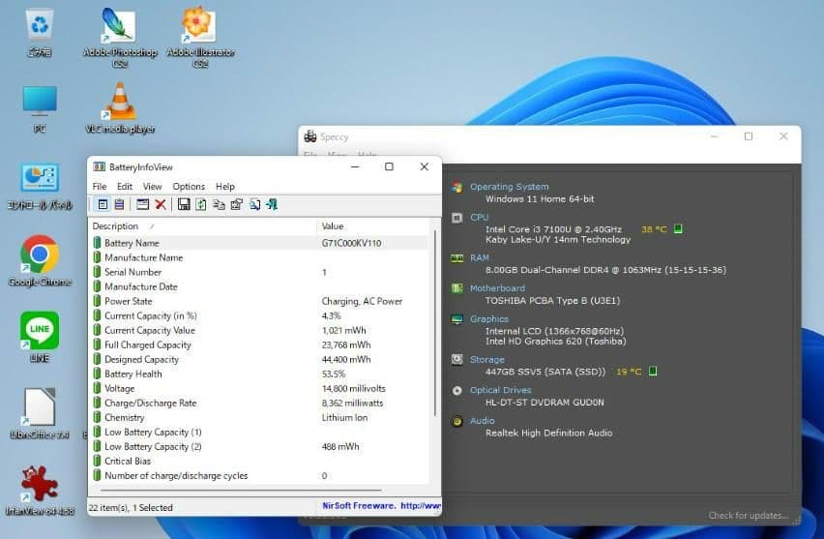Select Adobe Photoshop CS2 desktop shortcut

tap(120, 38)
